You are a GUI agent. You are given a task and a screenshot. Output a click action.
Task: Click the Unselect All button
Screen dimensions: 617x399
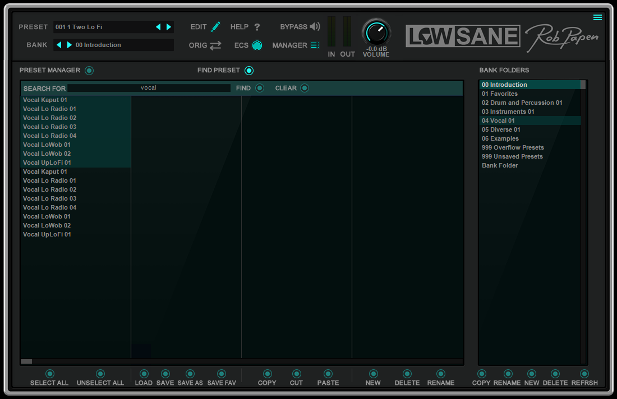[x=100, y=373]
